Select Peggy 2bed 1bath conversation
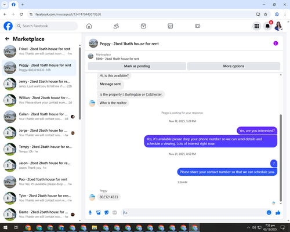This screenshot has width=290, height=232. click(x=39, y=68)
